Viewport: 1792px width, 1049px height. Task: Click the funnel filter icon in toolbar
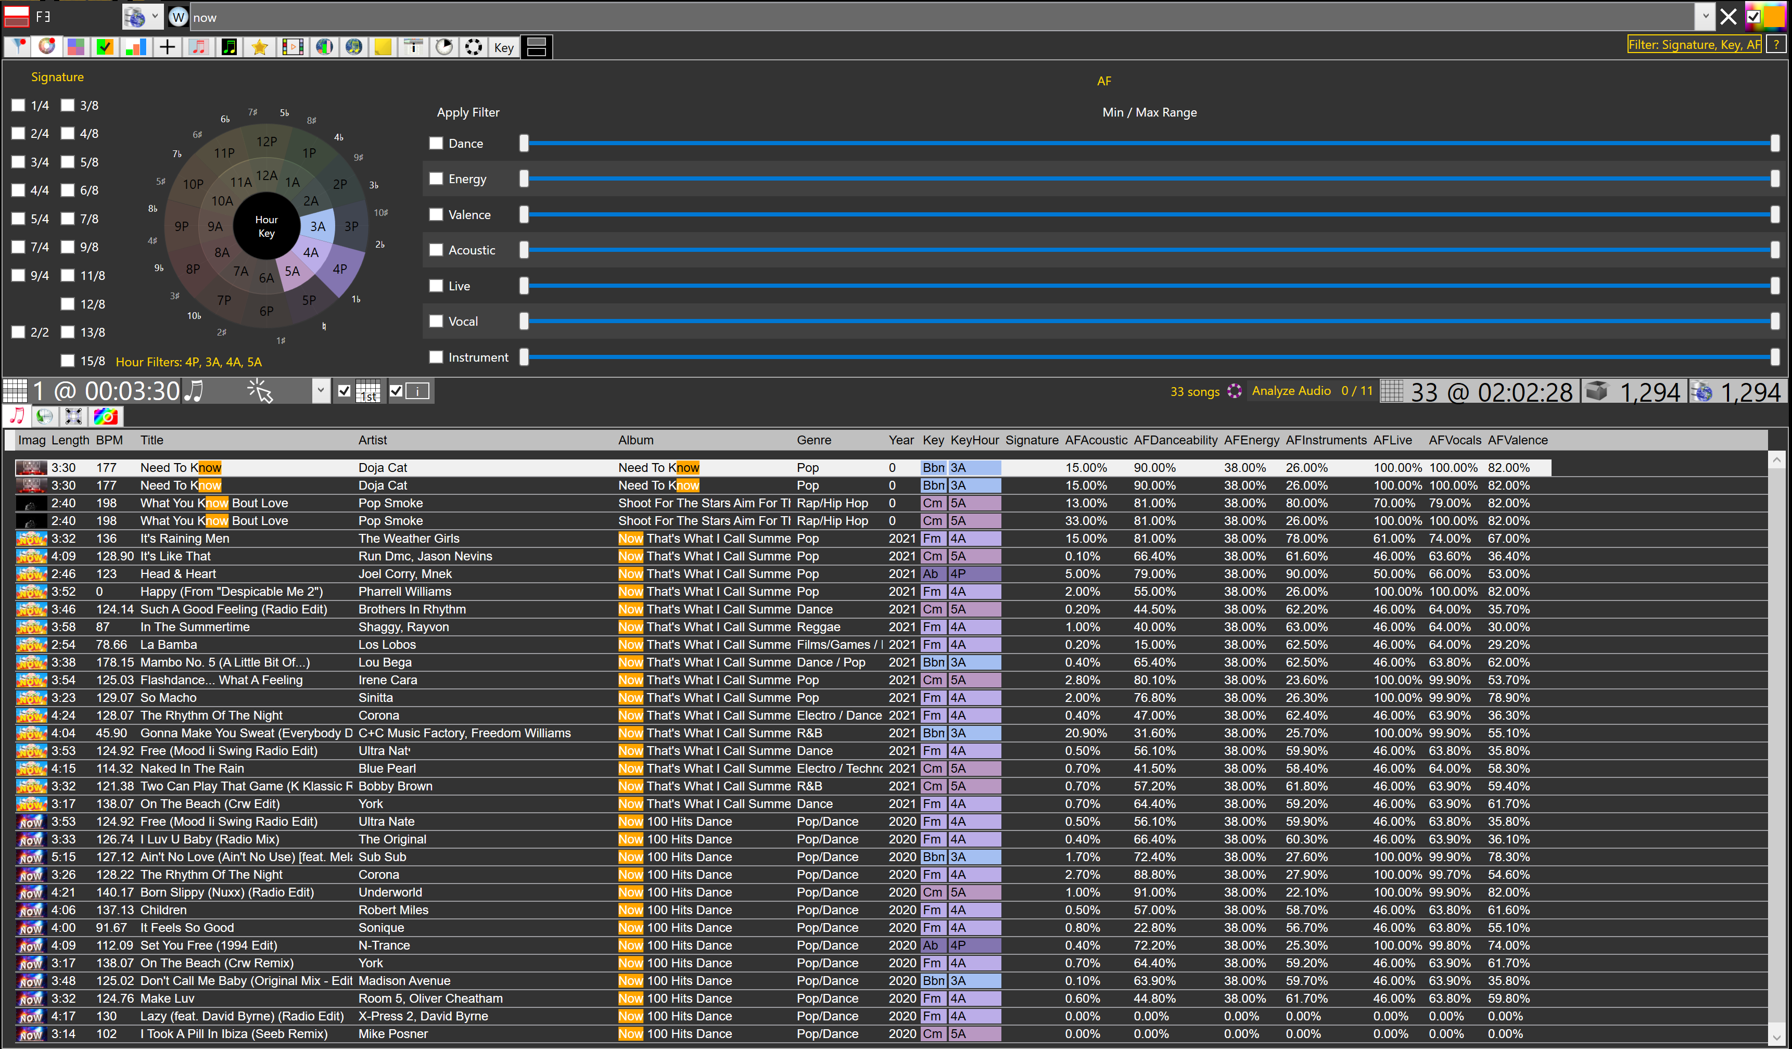tap(17, 47)
